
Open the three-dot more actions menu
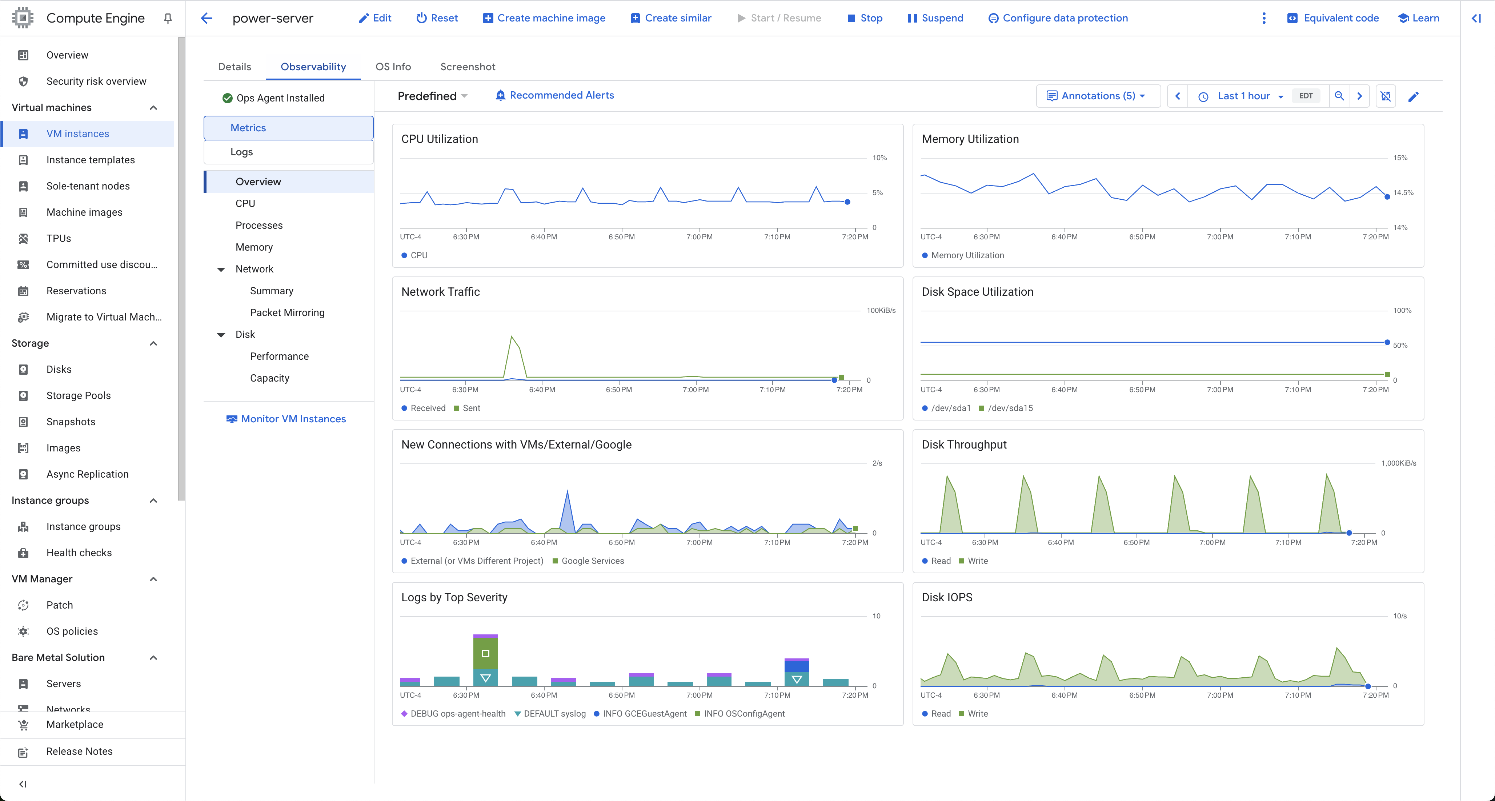1263,18
